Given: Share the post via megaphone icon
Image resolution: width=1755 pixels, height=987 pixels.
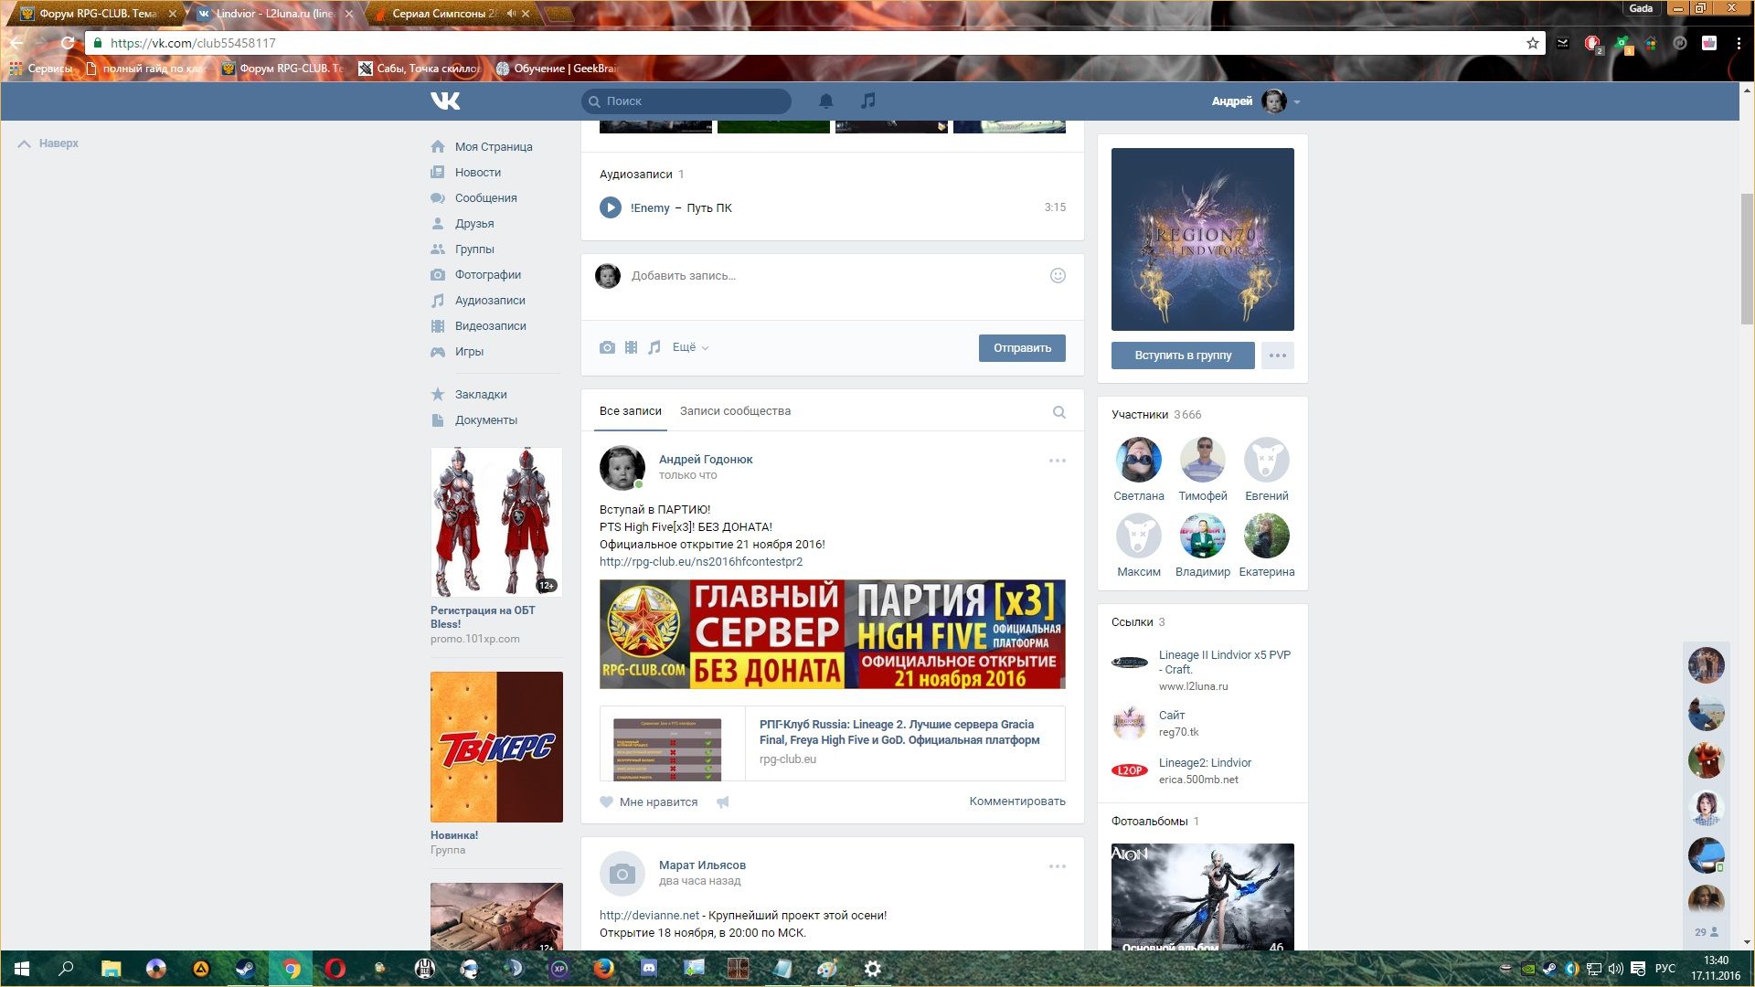Looking at the screenshot, I should (722, 801).
